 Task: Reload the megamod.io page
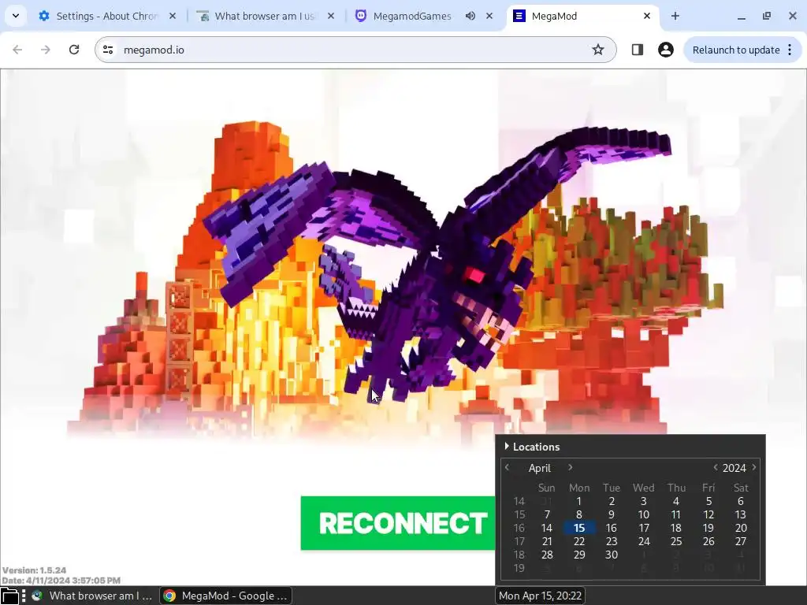(x=74, y=50)
